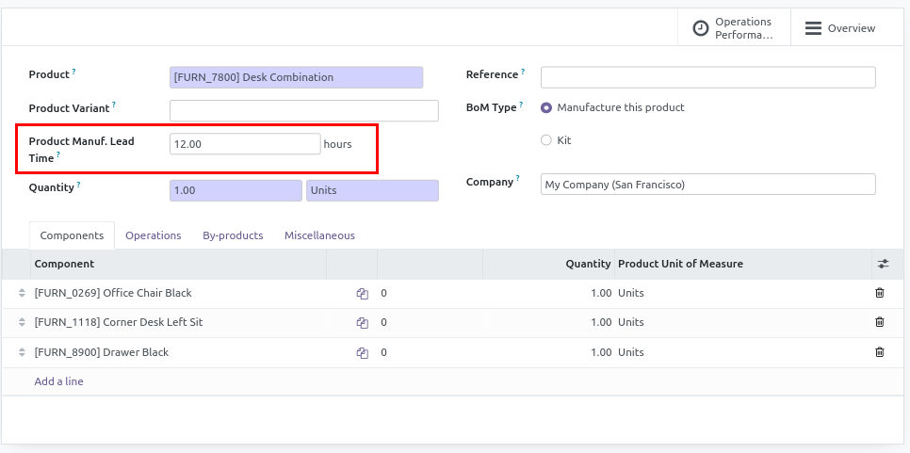
Task: Delete the Corner Desk Left Sit component
Action: pyautogui.click(x=879, y=322)
